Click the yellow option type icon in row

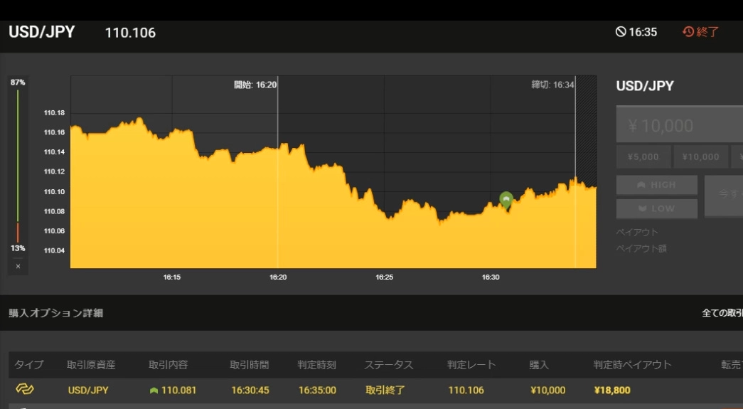24,389
